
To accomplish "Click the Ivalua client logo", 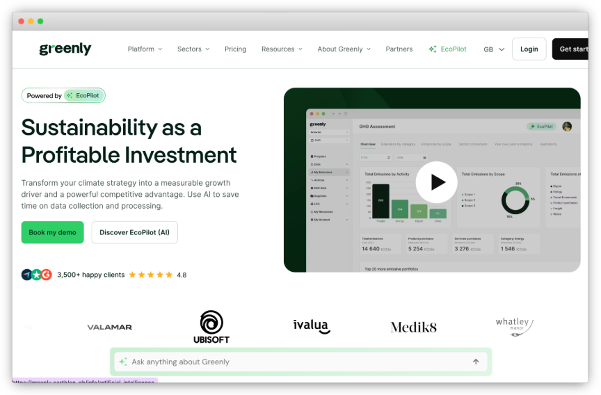I will click(x=312, y=326).
